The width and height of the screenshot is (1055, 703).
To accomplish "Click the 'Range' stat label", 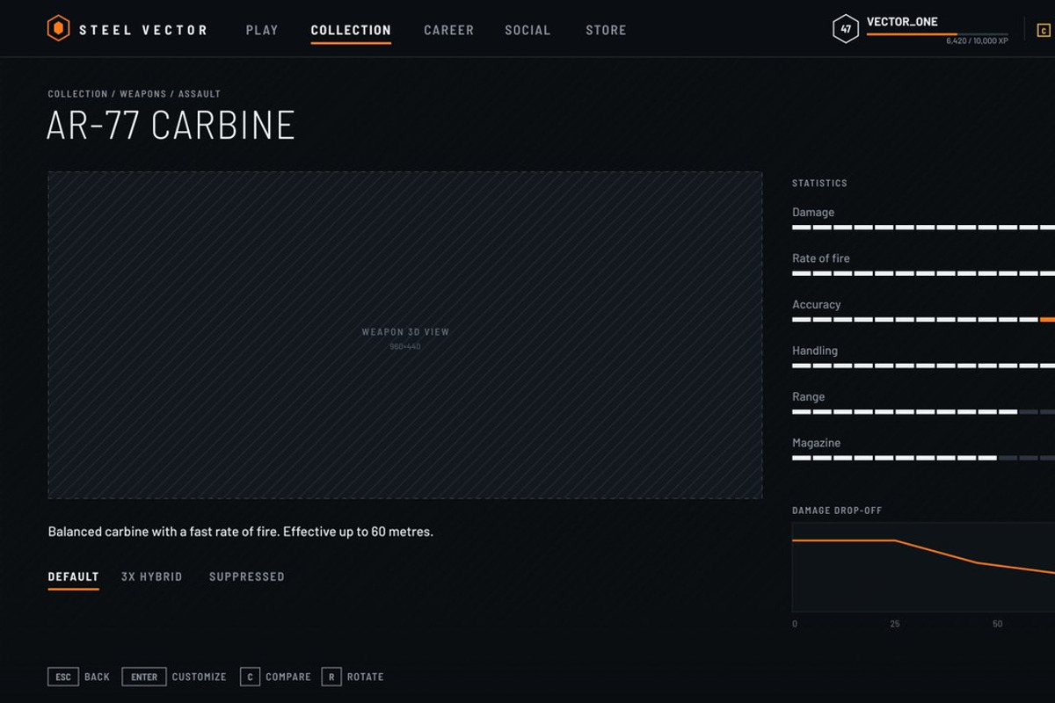I will coord(809,397).
